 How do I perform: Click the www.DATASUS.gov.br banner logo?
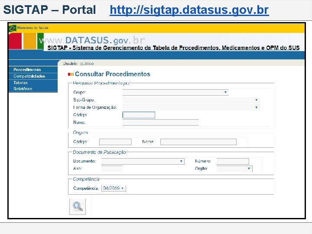[x=92, y=40]
